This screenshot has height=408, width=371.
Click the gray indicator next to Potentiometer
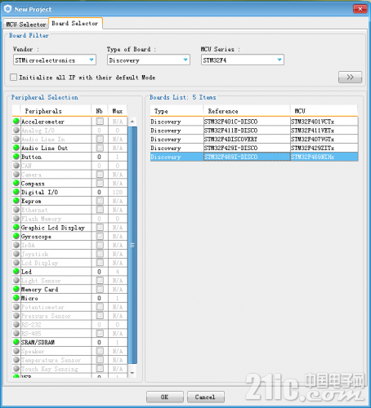click(16, 307)
